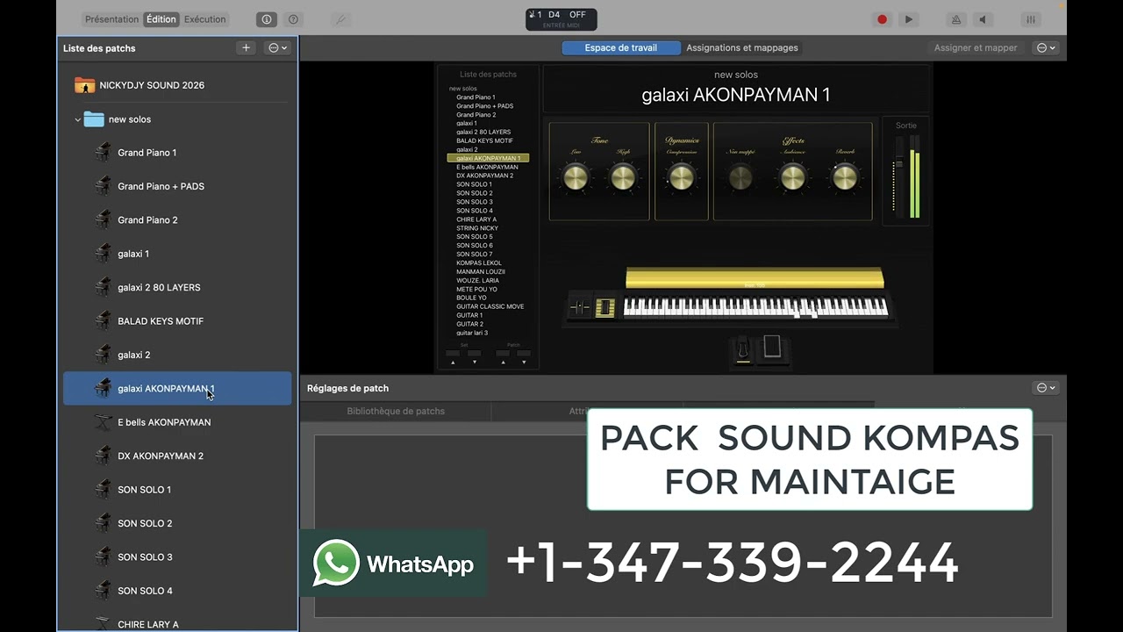Click the Dynamics Compression knob
This screenshot has width=1123, height=632.
[682, 177]
